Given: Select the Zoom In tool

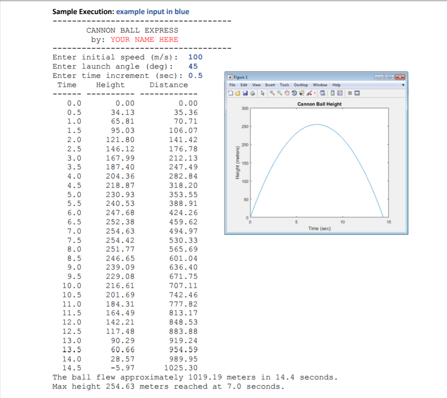Looking at the screenshot, I should [273, 93].
